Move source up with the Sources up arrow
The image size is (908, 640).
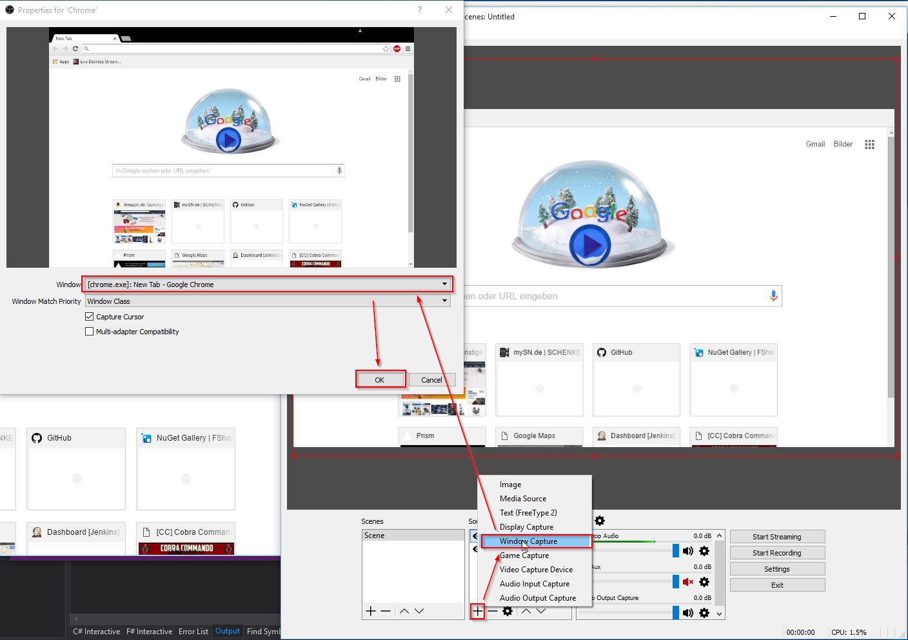pyautogui.click(x=526, y=611)
